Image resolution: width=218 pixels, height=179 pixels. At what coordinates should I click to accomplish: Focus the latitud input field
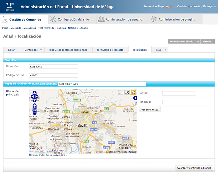pyautogui.click(x=179, y=93)
